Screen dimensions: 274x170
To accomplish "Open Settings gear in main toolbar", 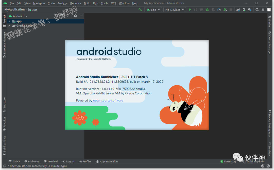I will click(263, 10).
